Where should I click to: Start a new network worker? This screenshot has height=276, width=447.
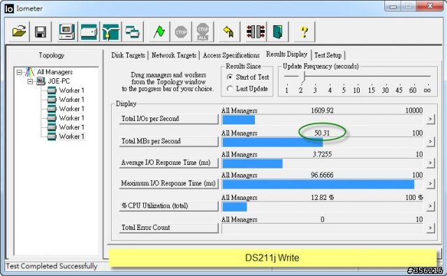[110, 31]
